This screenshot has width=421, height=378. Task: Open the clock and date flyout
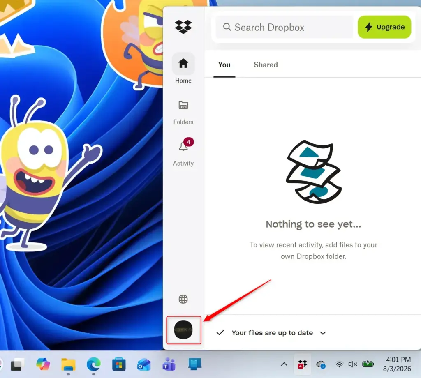click(x=397, y=364)
